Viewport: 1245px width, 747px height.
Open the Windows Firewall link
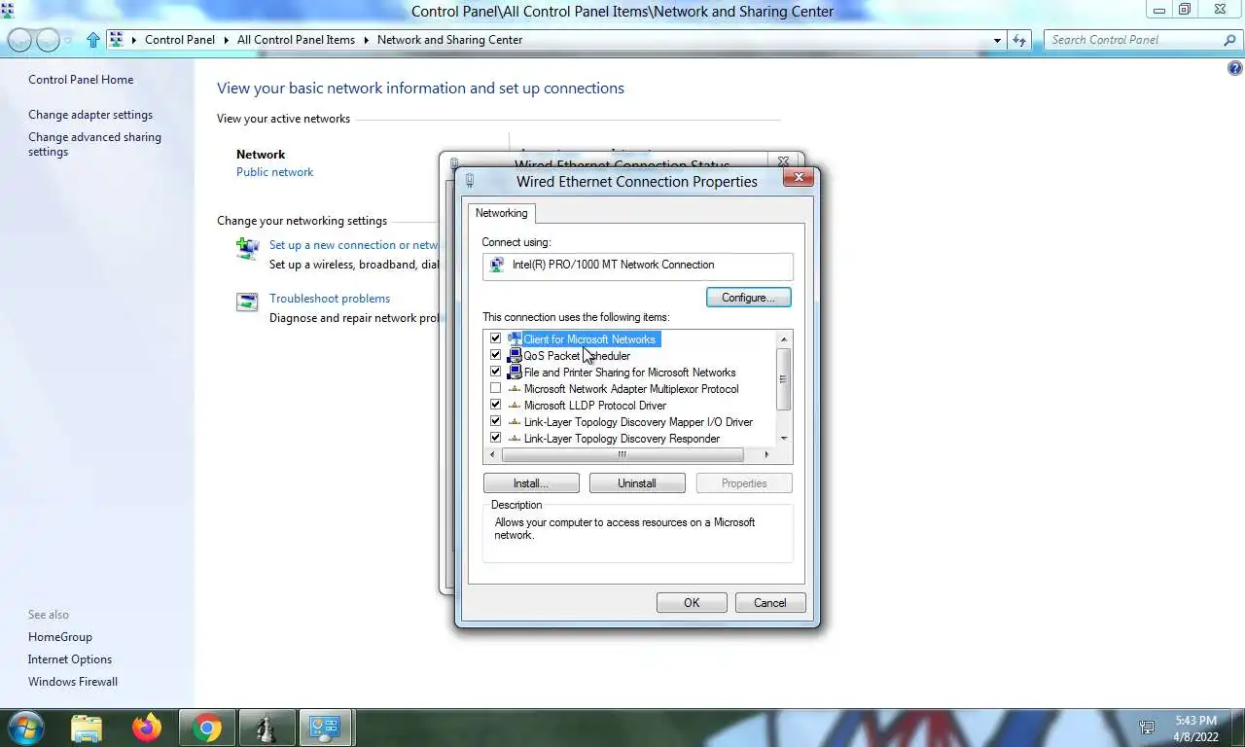tap(73, 682)
